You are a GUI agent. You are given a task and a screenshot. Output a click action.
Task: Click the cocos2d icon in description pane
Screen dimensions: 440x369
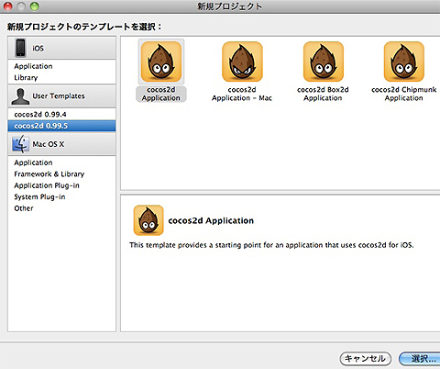148,220
